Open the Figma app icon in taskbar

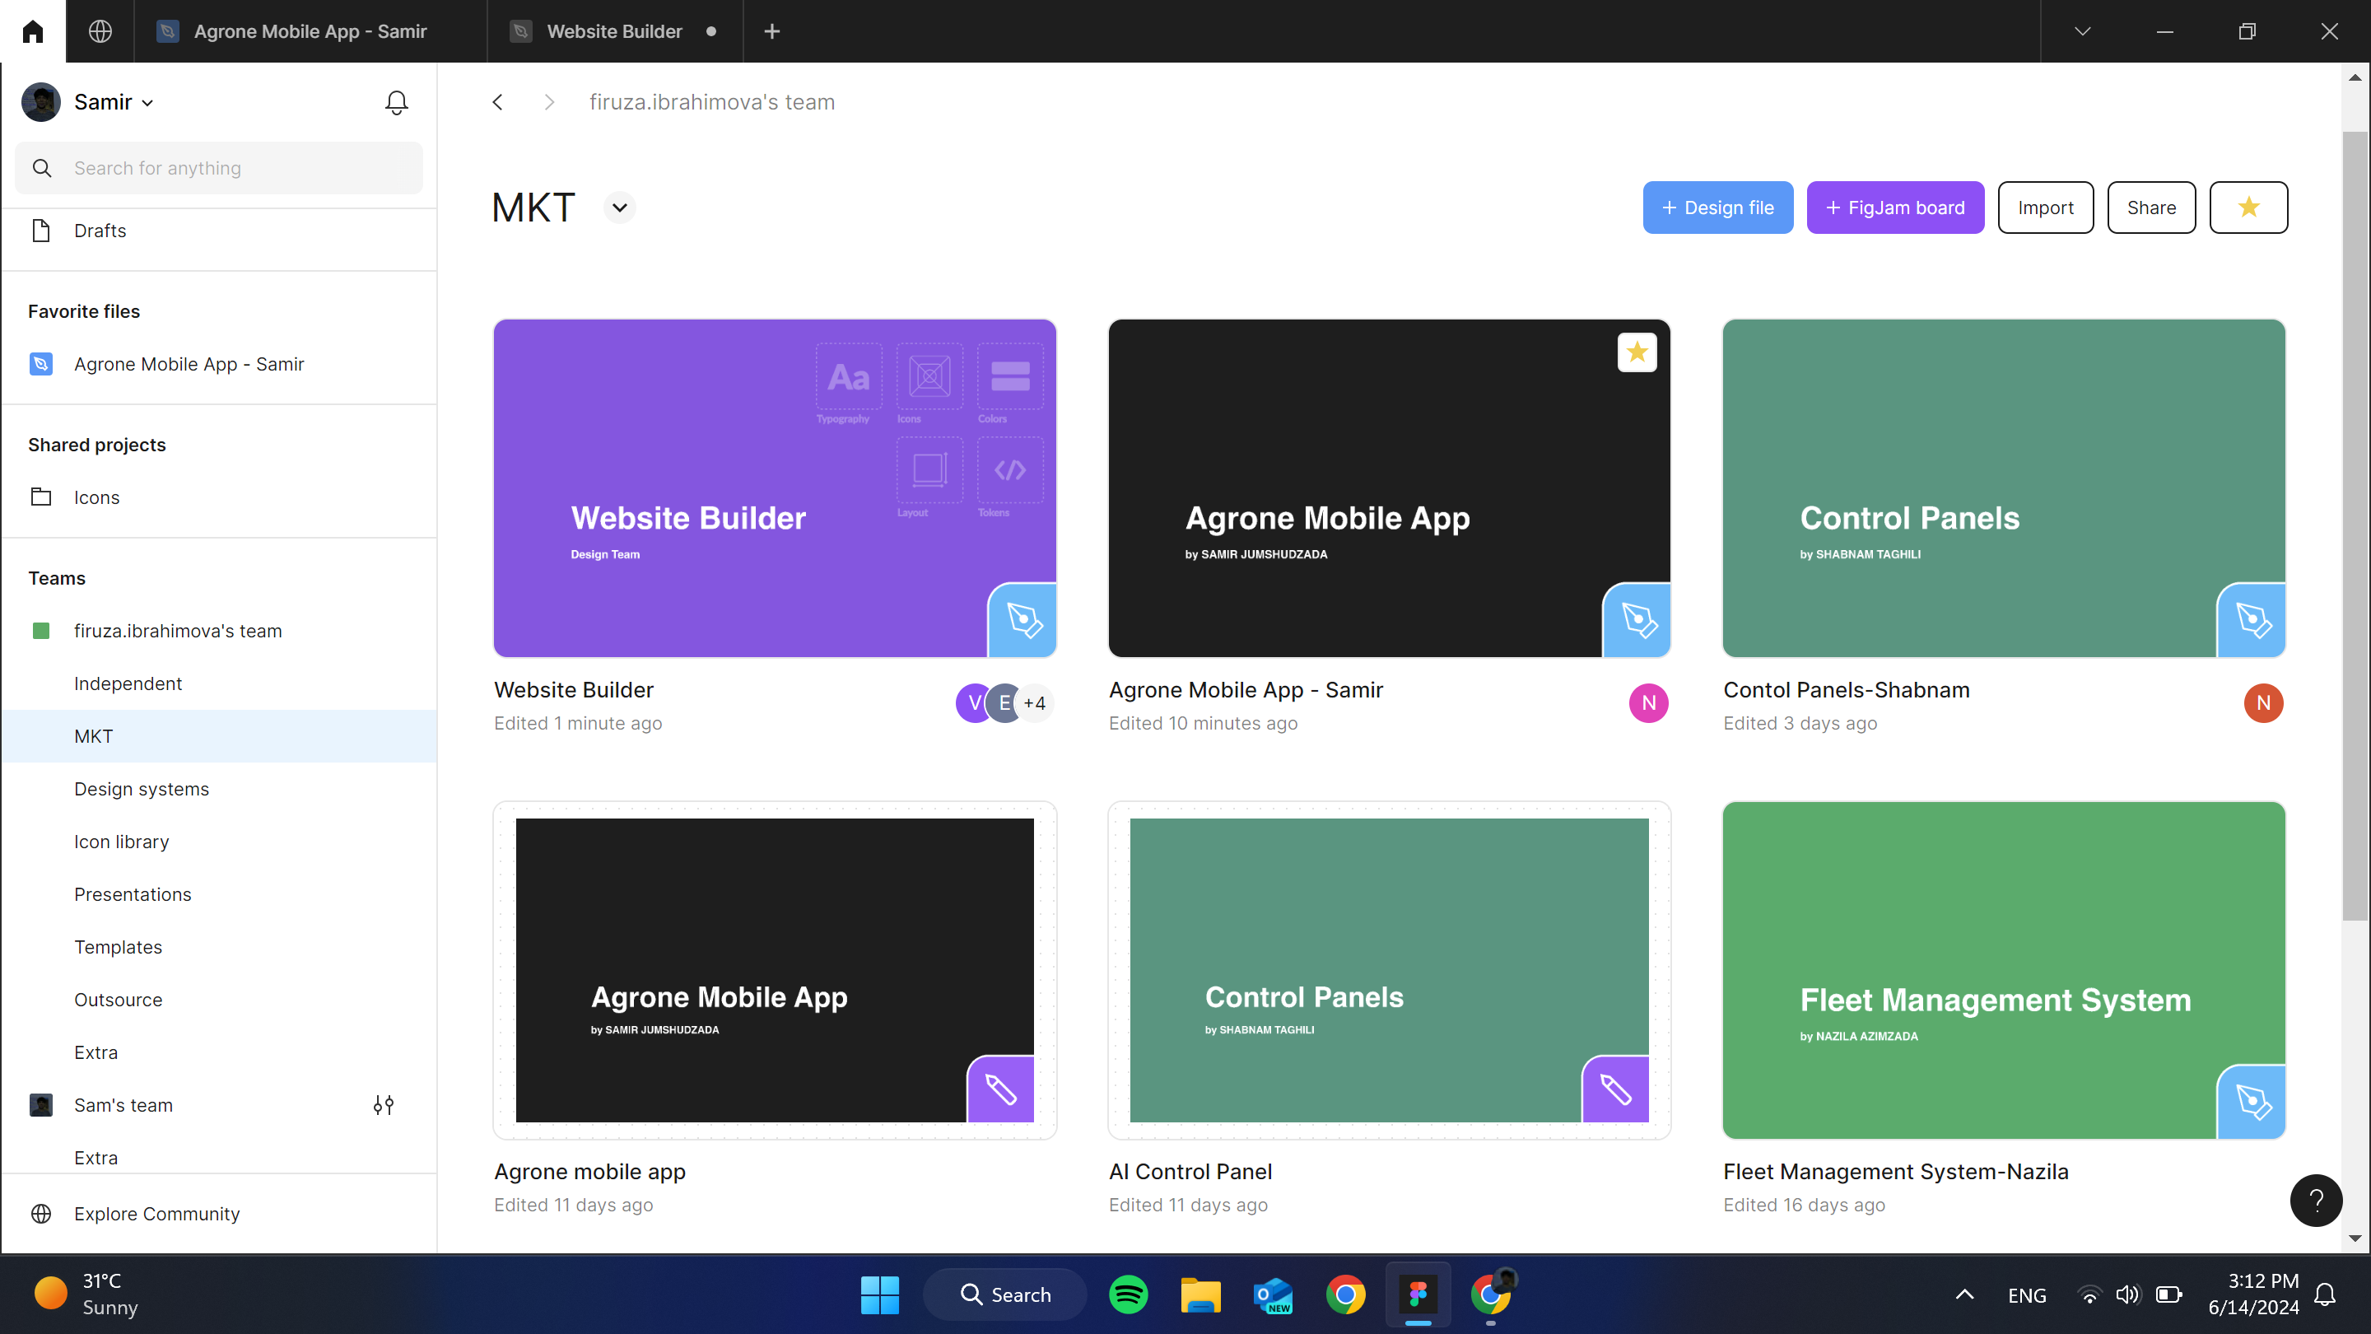(x=1418, y=1294)
